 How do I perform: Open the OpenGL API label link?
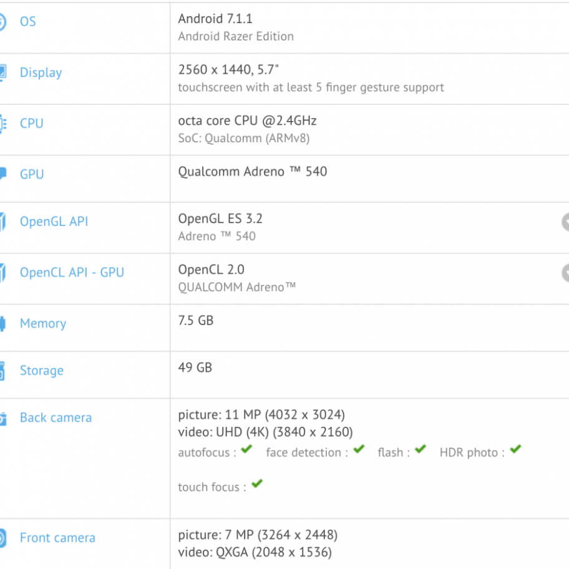(x=54, y=221)
